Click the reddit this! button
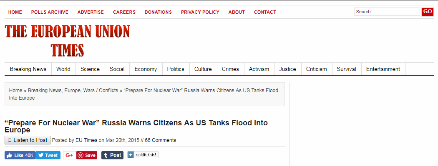The width and height of the screenshot is (438, 166). pos(143,155)
